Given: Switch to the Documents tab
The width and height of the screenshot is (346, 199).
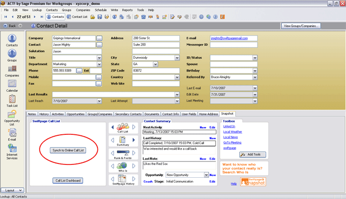Looking at the screenshot, I should [x=152, y=114].
